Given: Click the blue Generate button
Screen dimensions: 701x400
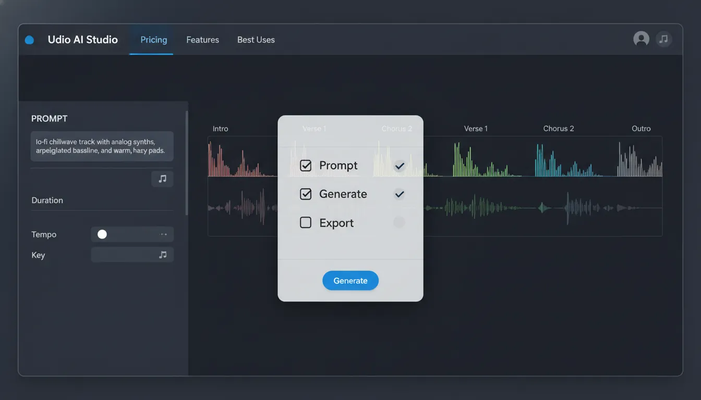Looking at the screenshot, I should click(350, 280).
